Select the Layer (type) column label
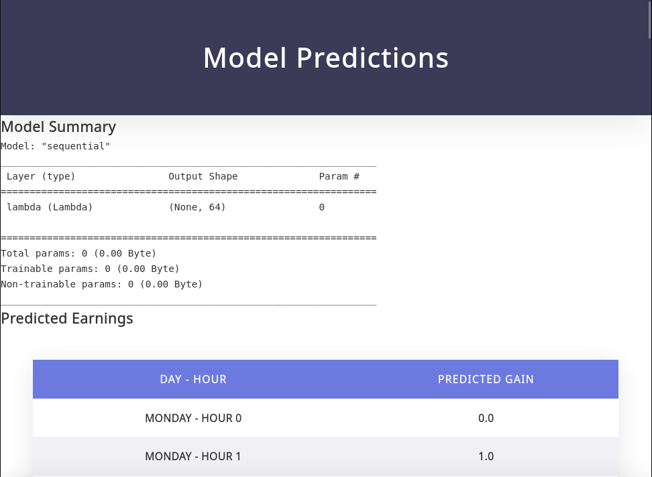The width and height of the screenshot is (652, 477). pos(41,177)
